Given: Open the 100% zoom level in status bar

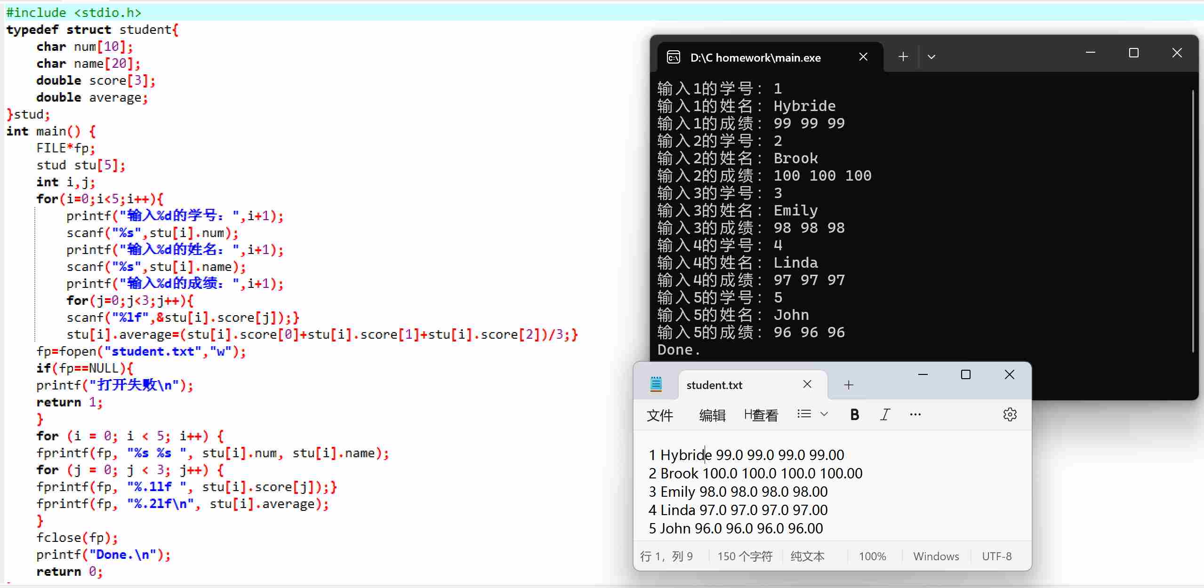Looking at the screenshot, I should (872, 556).
